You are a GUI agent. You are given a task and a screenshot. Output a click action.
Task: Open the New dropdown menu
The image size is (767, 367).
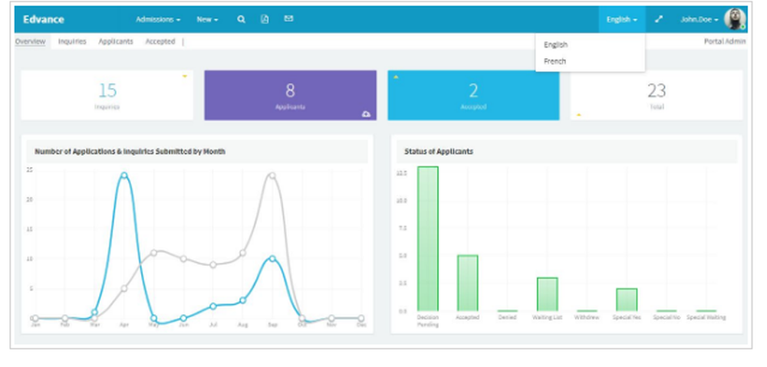click(207, 20)
